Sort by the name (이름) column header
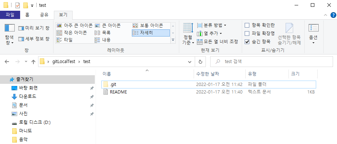The height and width of the screenshot is (144, 337). point(147,74)
